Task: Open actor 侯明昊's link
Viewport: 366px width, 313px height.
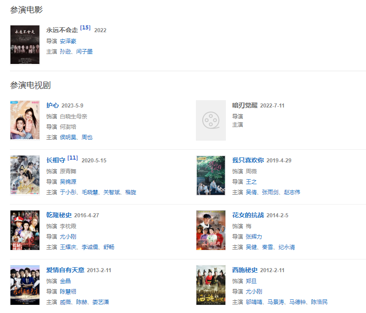Action: [x=68, y=137]
